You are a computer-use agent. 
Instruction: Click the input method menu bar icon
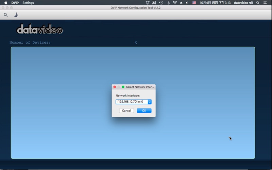[x=154, y=3]
